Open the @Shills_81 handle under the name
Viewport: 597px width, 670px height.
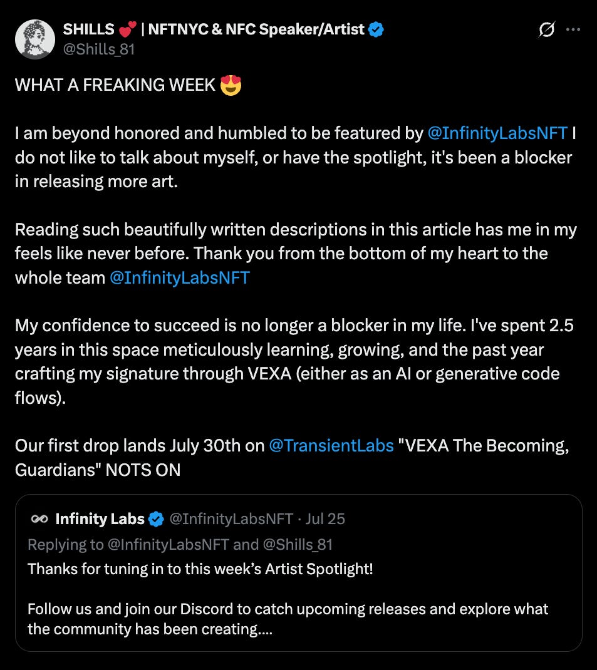pos(99,49)
